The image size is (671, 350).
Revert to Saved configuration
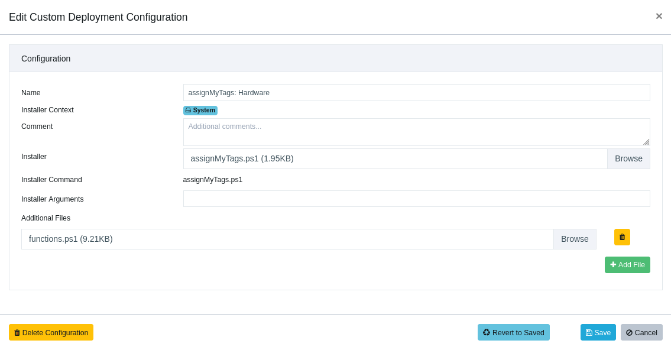point(513,333)
